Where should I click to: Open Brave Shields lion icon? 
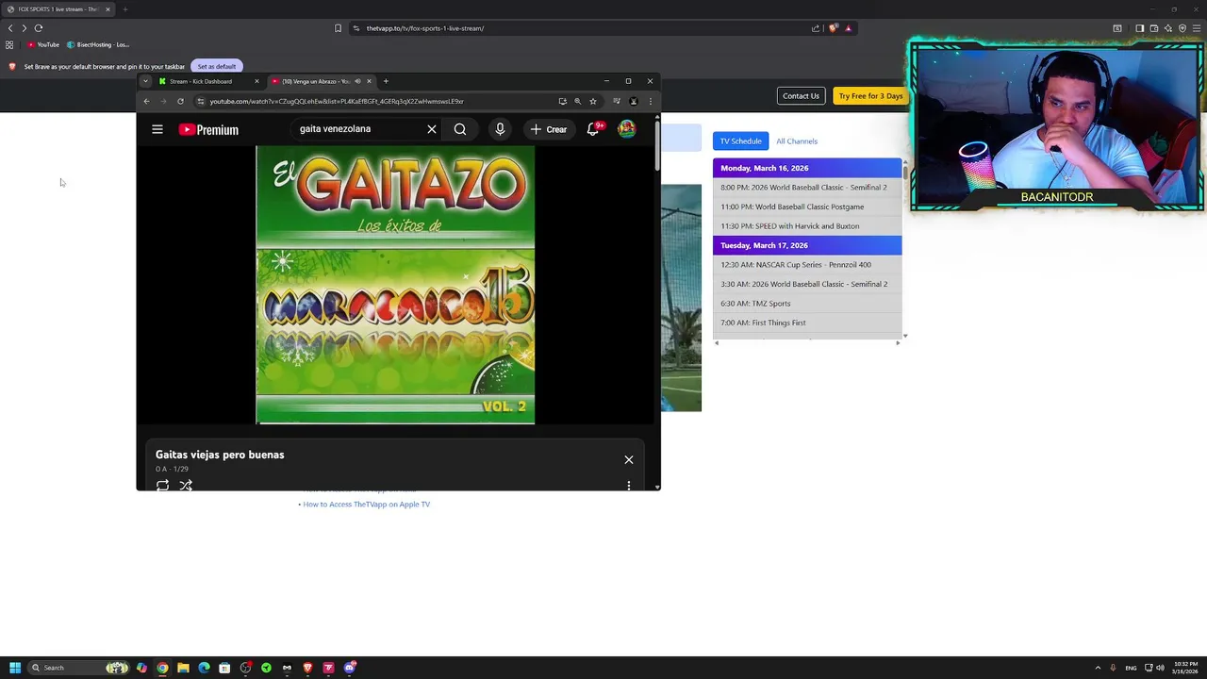(833, 28)
